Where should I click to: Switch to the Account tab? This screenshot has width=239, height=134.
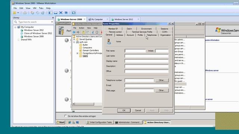point(130,35)
